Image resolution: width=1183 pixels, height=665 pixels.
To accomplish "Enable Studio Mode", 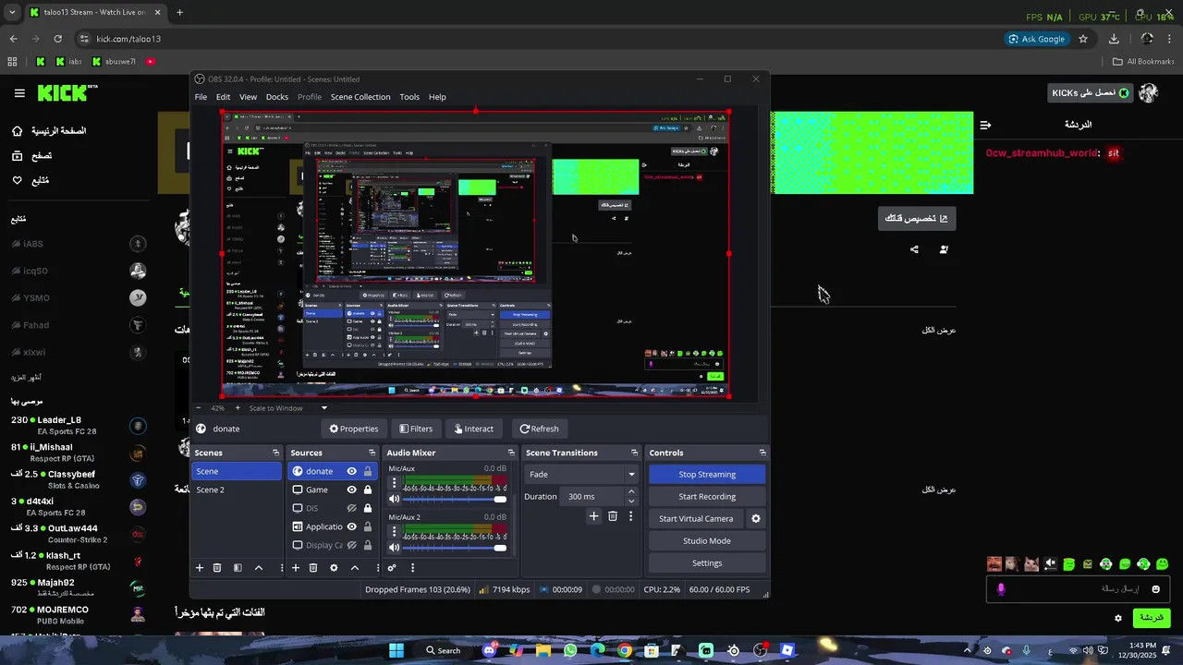I will click(707, 541).
